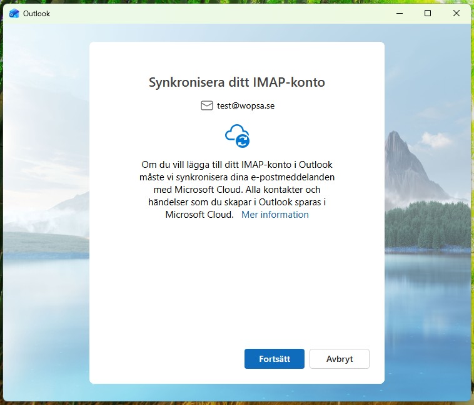Click the test@wopsa.se email address
Viewport: 474px width, 405px height.
click(246, 105)
